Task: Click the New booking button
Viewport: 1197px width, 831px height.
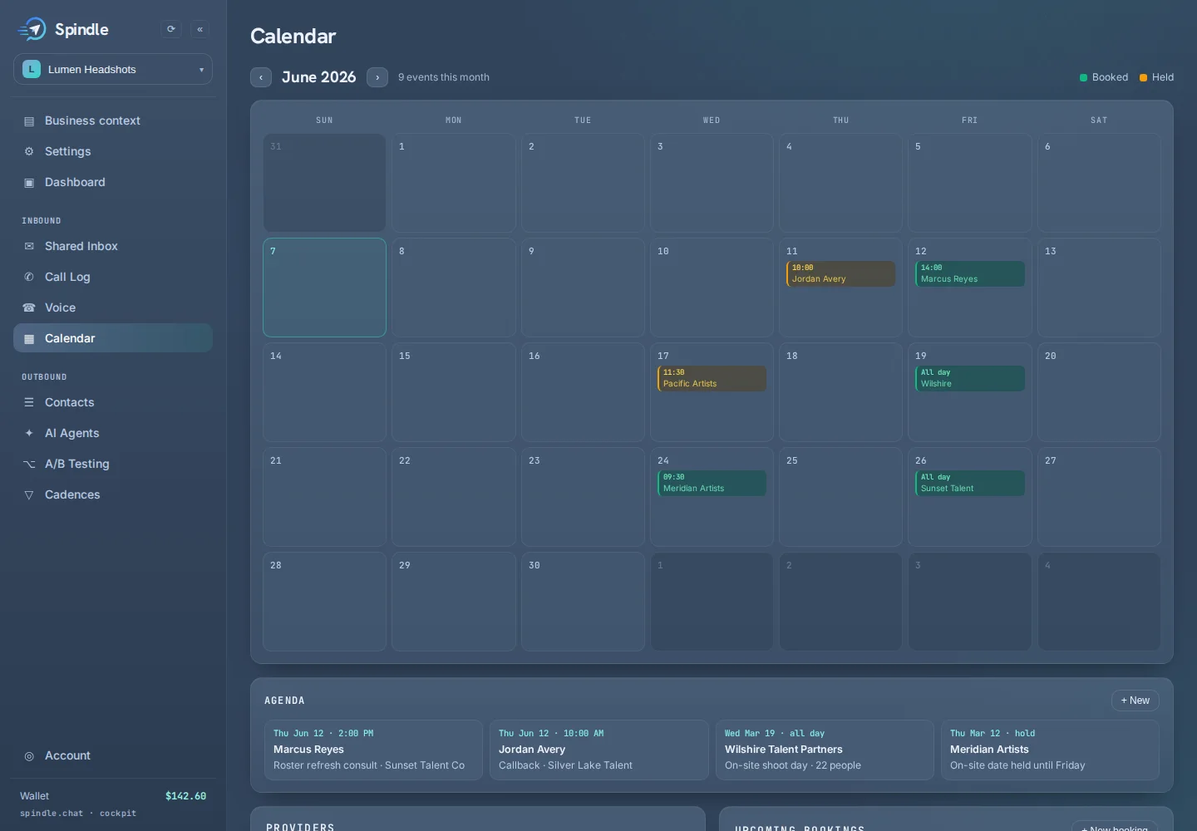Action: point(1115,828)
